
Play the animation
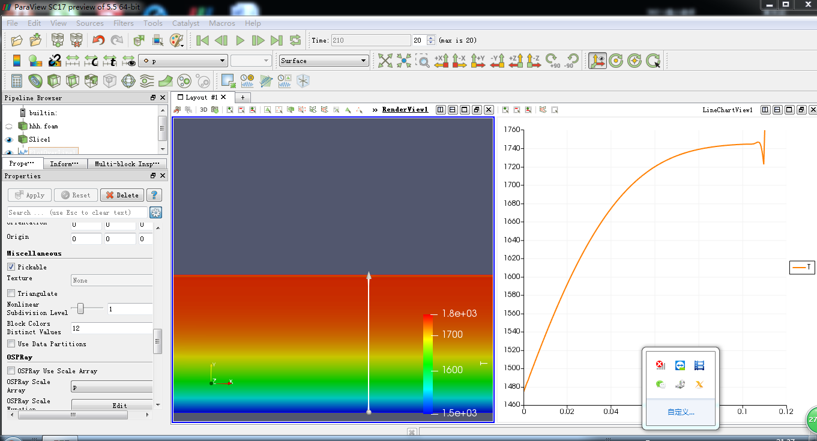tap(240, 40)
